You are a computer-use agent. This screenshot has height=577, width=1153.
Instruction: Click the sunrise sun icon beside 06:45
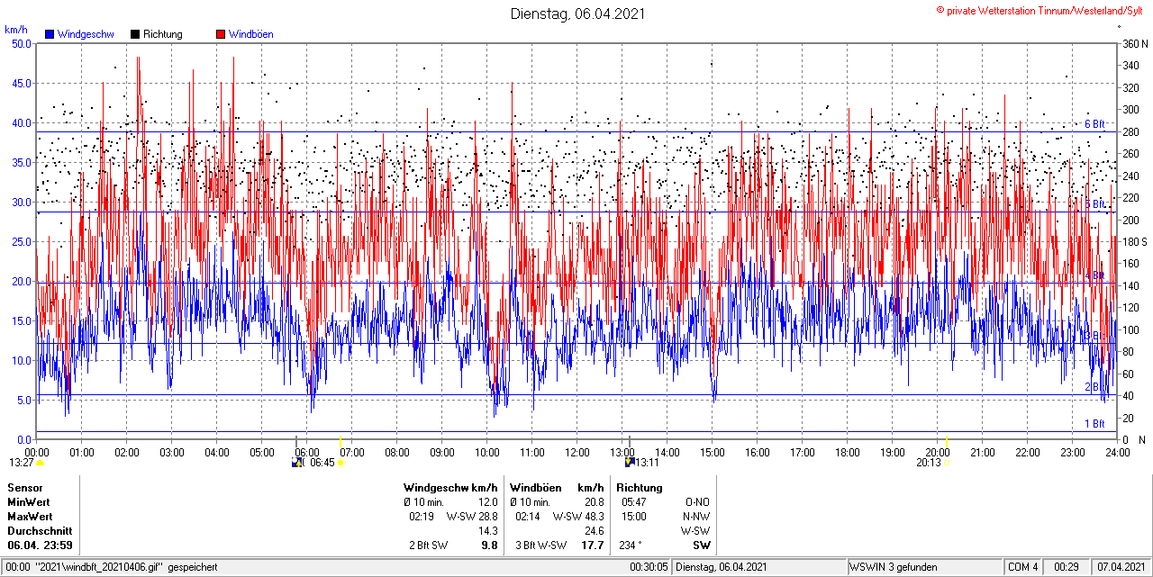[340, 463]
